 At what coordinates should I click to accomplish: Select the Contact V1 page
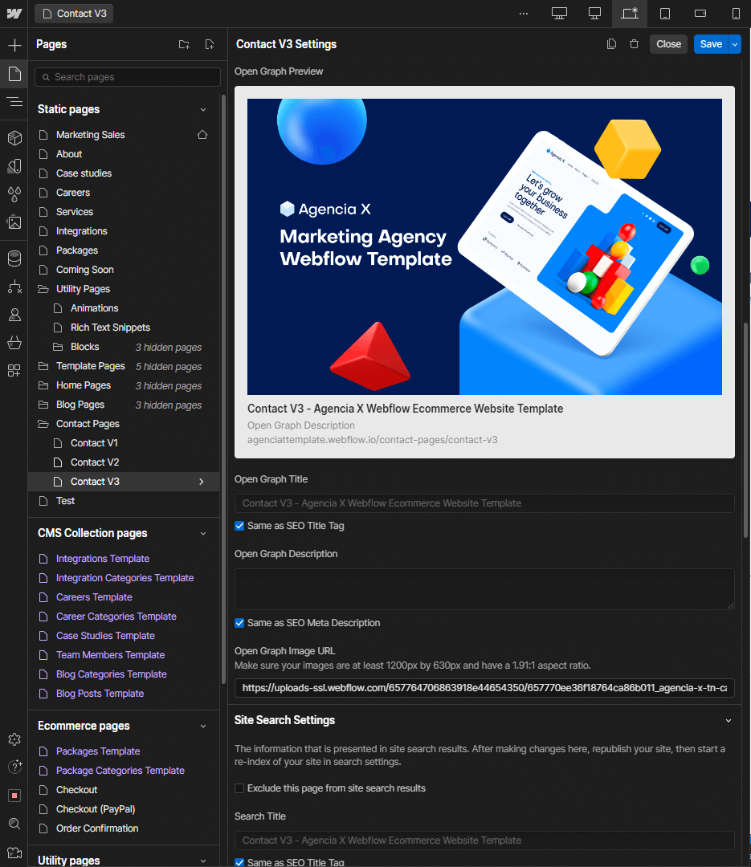coord(94,442)
